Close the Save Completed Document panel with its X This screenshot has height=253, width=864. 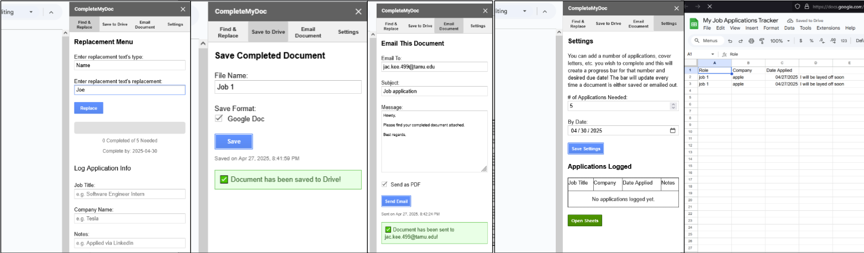[358, 11]
